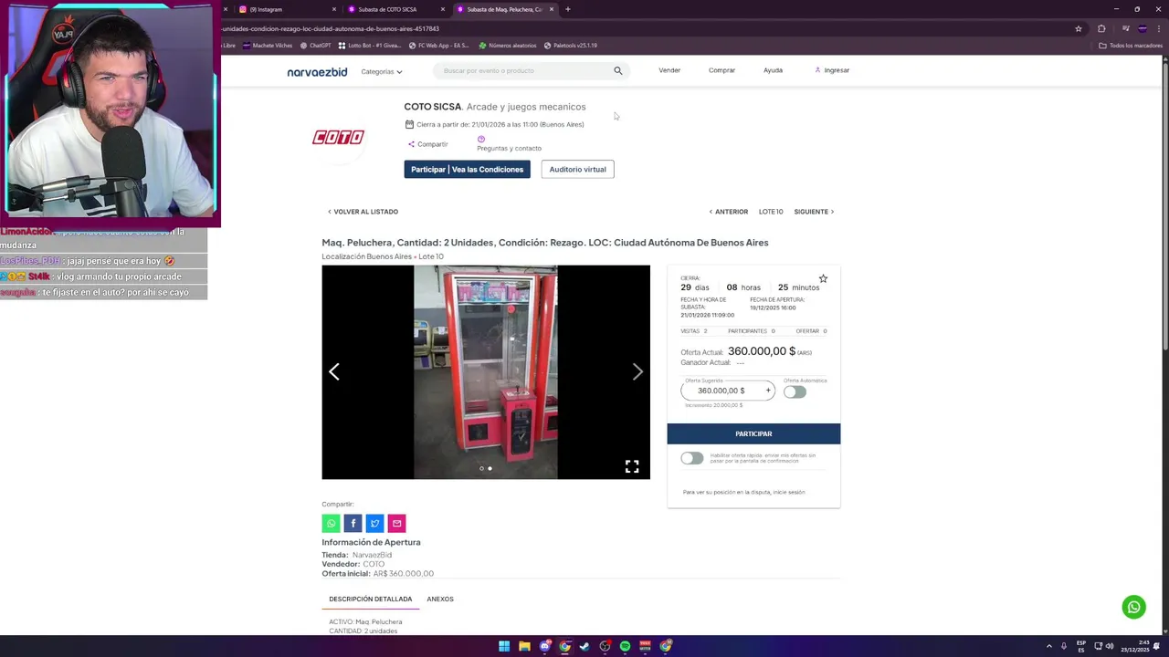Share lot via email icon
The height and width of the screenshot is (657, 1169).
click(x=396, y=523)
